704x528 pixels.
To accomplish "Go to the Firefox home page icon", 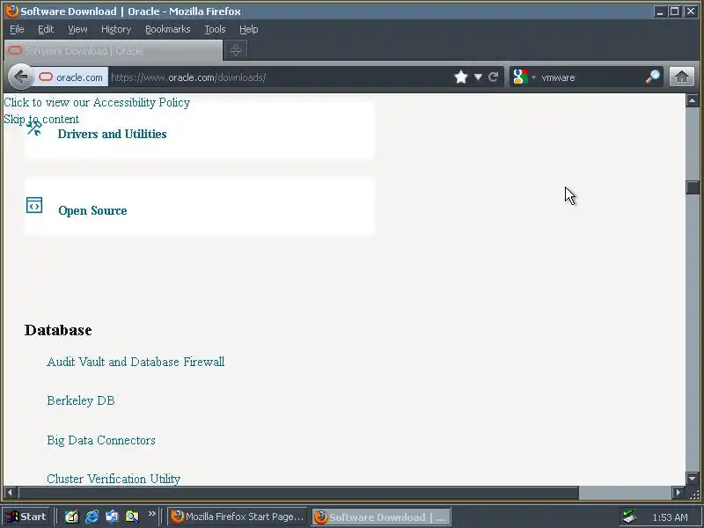I will click(682, 77).
